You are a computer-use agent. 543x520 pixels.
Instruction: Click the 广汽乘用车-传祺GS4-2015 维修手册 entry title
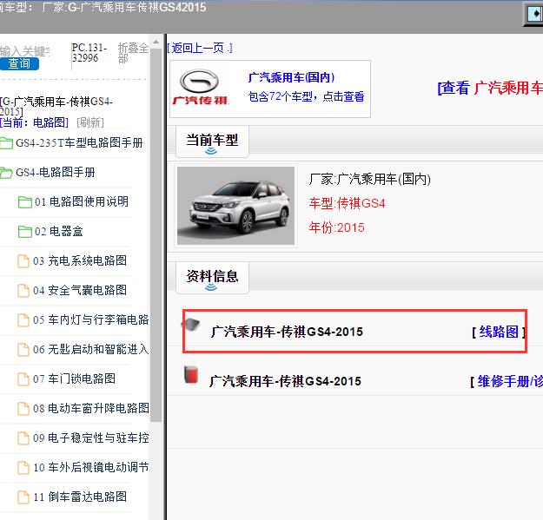tap(285, 382)
